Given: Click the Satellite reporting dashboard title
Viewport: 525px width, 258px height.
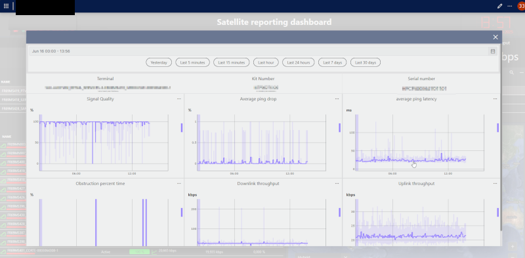Looking at the screenshot, I should click(274, 22).
